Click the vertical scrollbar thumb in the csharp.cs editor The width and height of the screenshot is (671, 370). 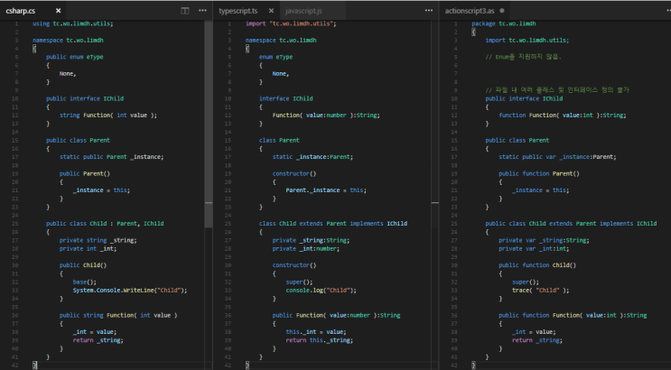tap(209, 124)
